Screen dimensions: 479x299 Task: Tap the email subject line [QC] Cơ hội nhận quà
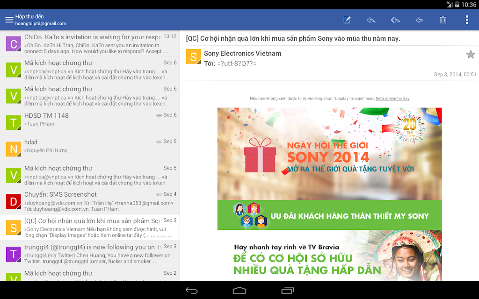click(x=293, y=38)
